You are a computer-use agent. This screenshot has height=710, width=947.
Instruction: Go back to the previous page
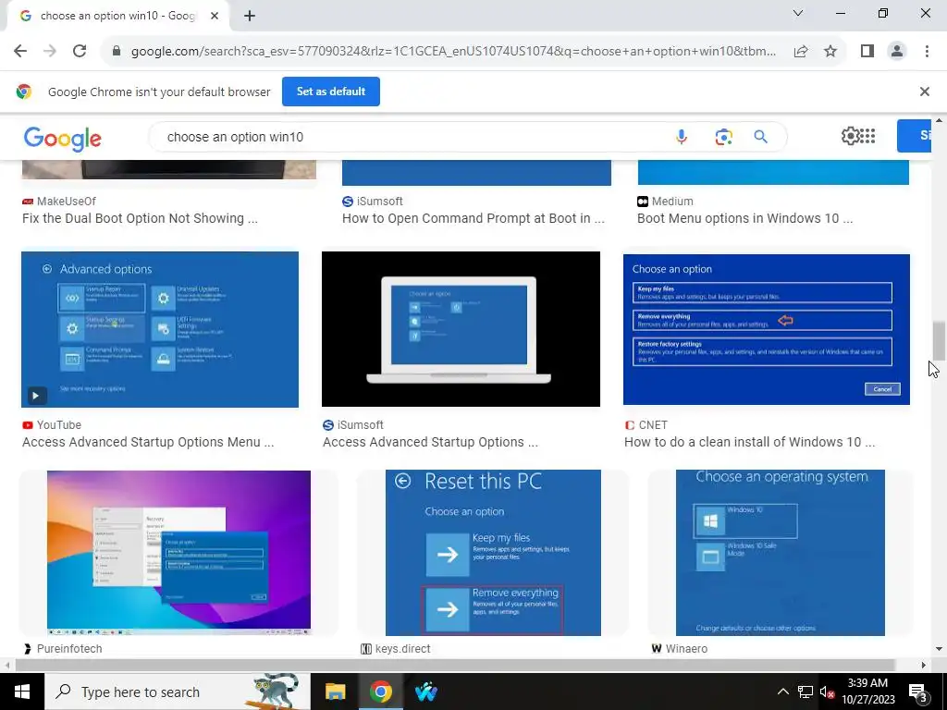[x=20, y=52]
